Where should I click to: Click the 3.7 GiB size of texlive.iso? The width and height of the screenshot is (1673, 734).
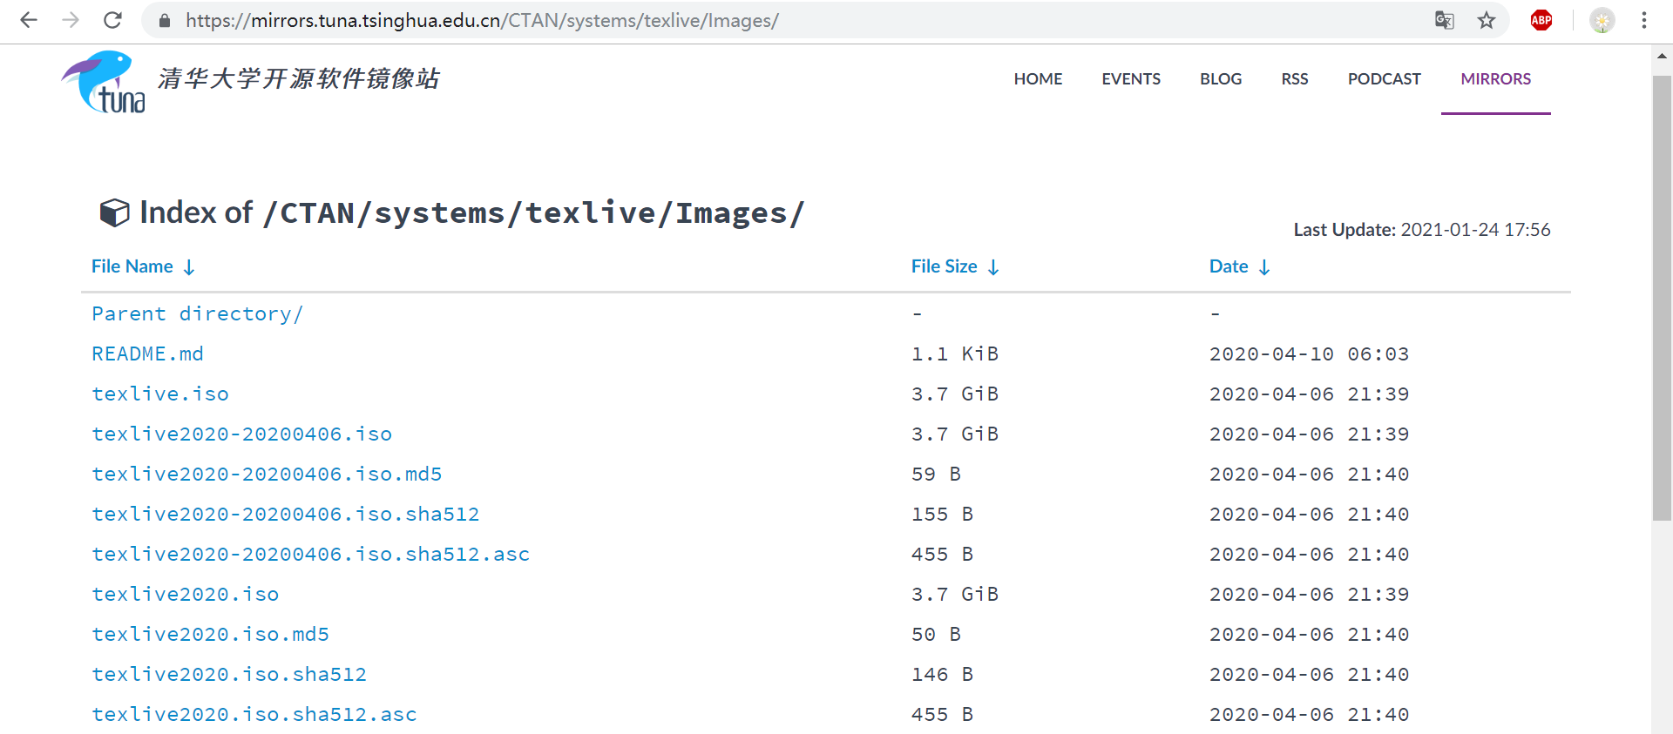pos(955,394)
